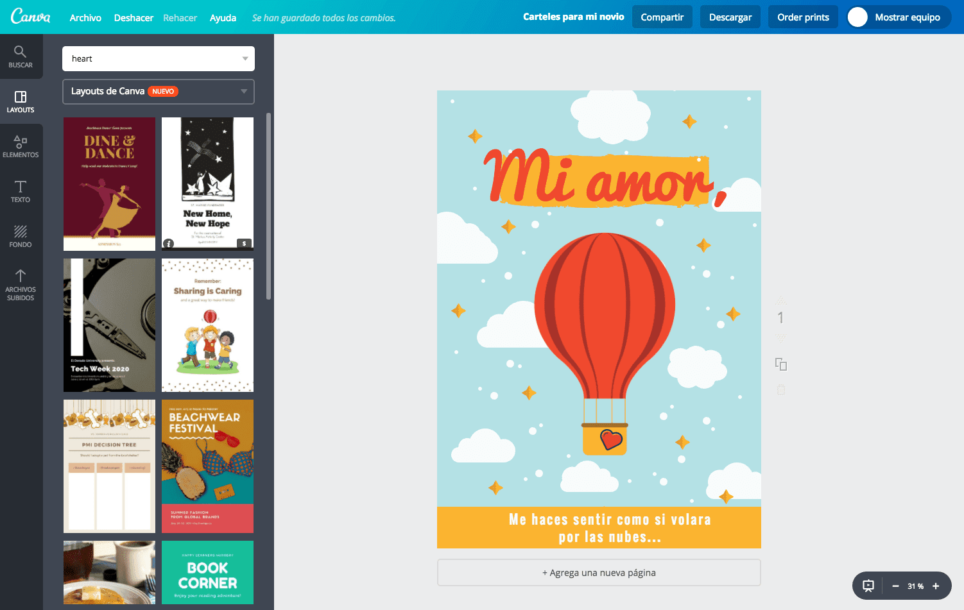Expand the Layouts de Canva selector
This screenshot has height=610, width=964.
click(244, 91)
